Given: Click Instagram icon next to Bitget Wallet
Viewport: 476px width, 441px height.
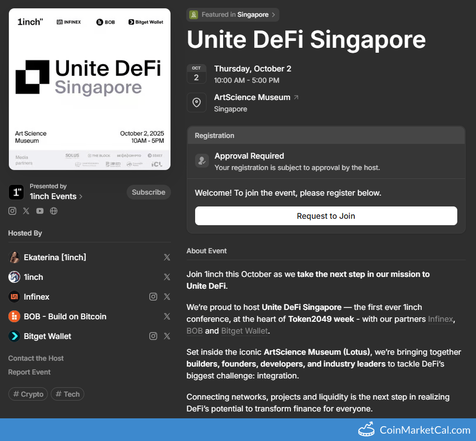Looking at the screenshot, I should coord(153,336).
